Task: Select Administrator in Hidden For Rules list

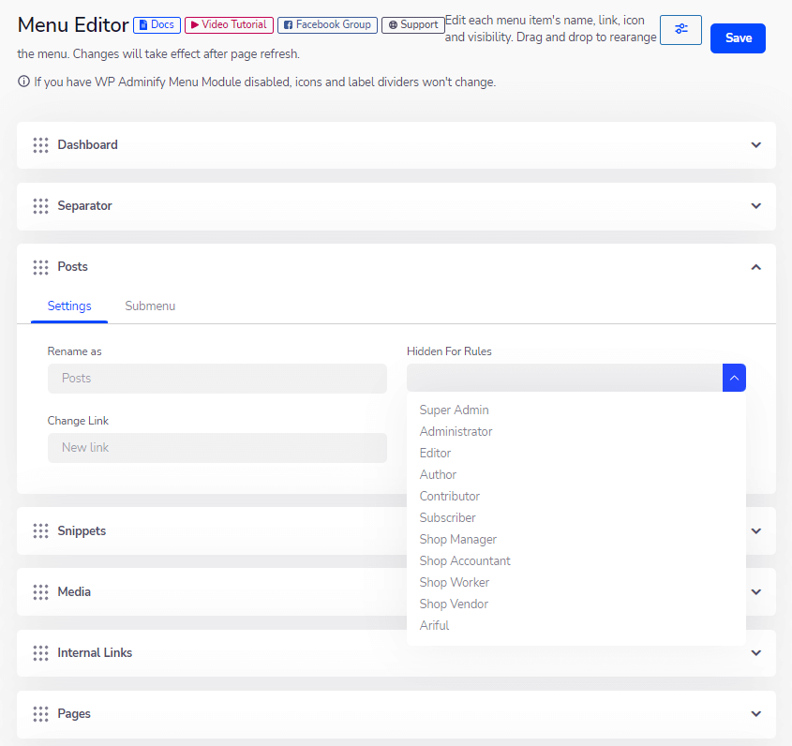Action: pos(456,431)
